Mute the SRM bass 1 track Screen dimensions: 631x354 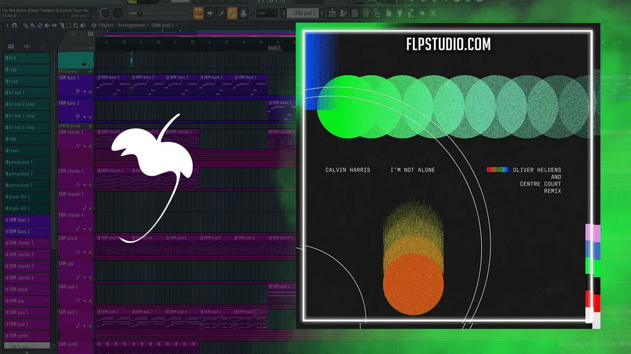point(90,91)
